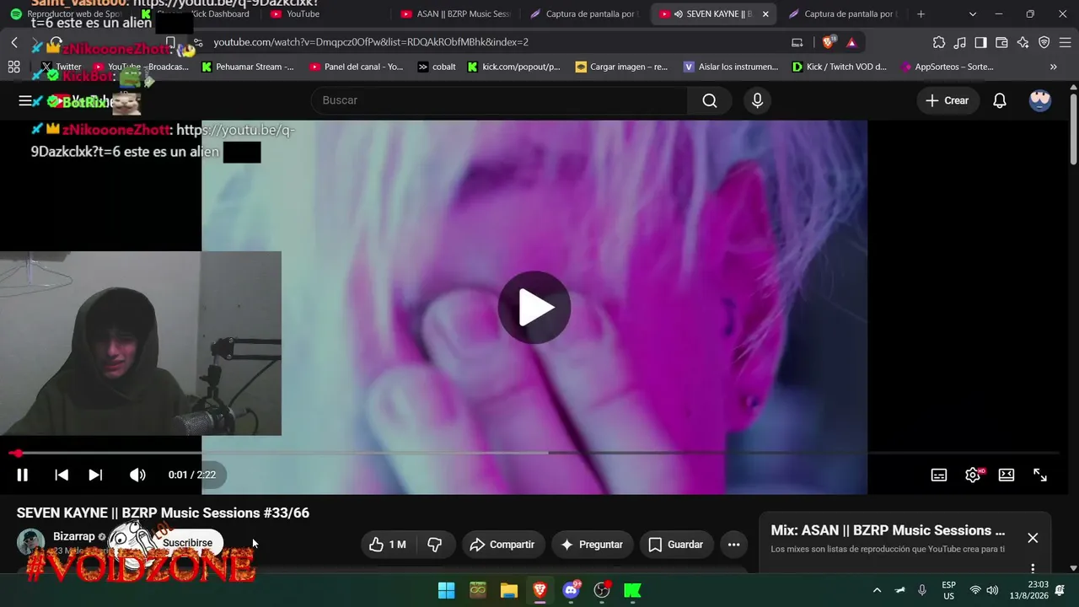
Task: Go to the previous video in playlist
Action: tap(62, 475)
